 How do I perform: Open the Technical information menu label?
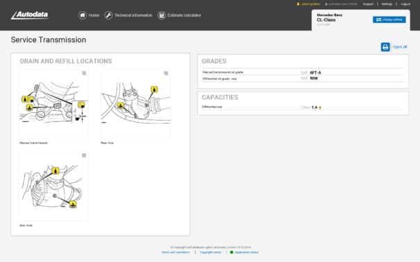[x=133, y=15]
